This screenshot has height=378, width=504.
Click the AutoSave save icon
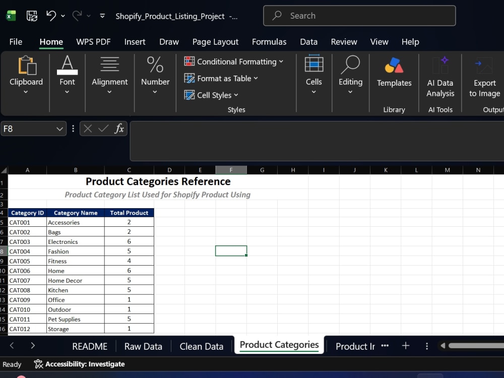pyautogui.click(x=32, y=16)
